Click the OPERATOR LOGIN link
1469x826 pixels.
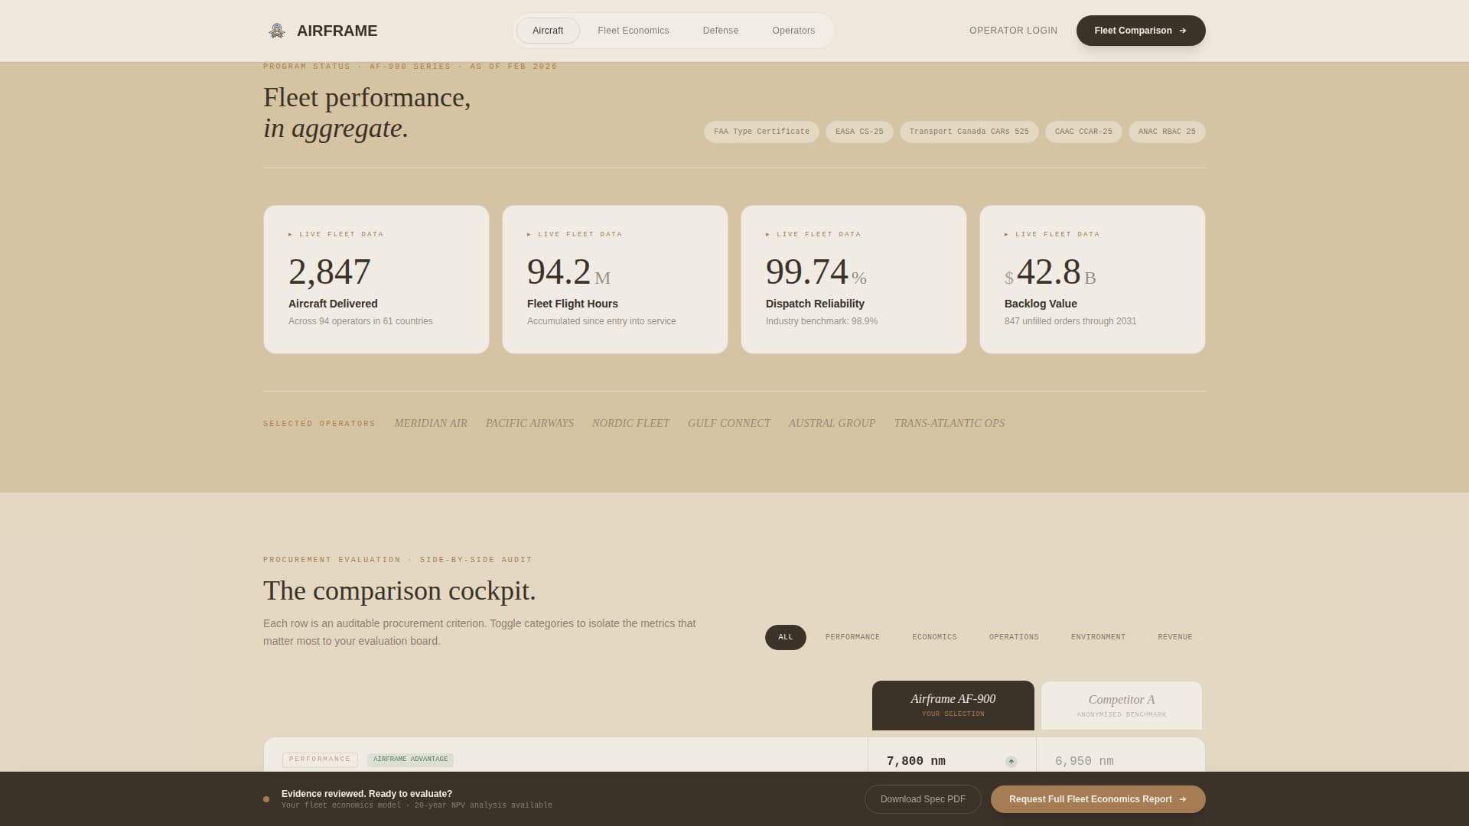(x=1013, y=31)
